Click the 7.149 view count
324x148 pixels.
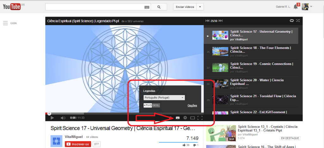pos(192,138)
